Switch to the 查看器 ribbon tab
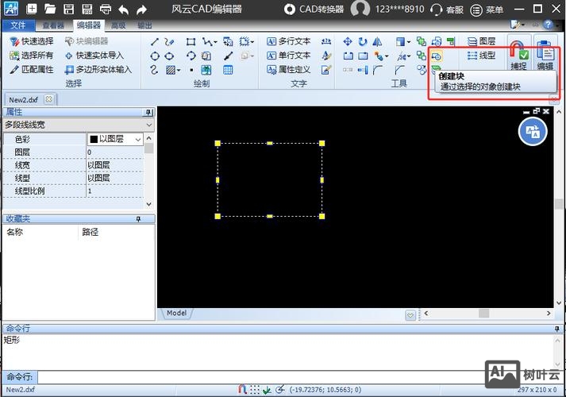The width and height of the screenshot is (566, 397). tap(53, 25)
